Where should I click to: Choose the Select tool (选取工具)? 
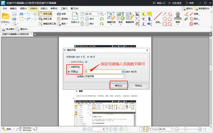(x=45, y=19)
